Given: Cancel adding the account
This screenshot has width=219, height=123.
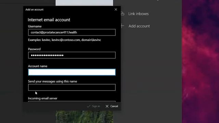Looking at the screenshot, I should point(112,106).
